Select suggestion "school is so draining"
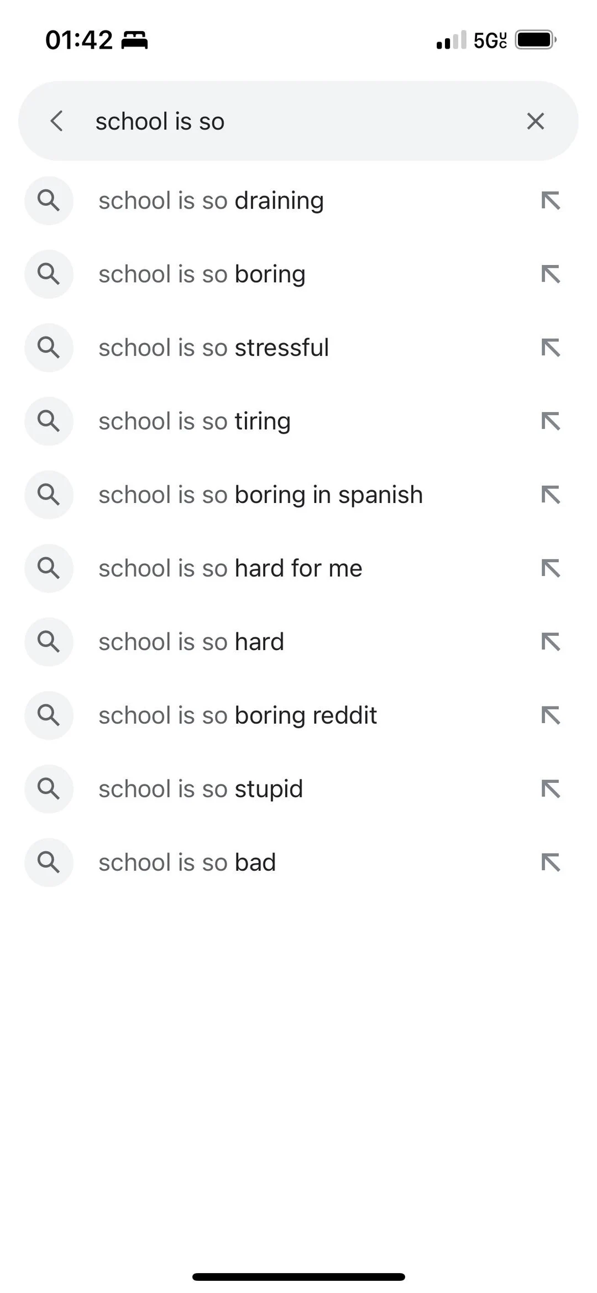The width and height of the screenshot is (597, 1293). [x=211, y=201]
